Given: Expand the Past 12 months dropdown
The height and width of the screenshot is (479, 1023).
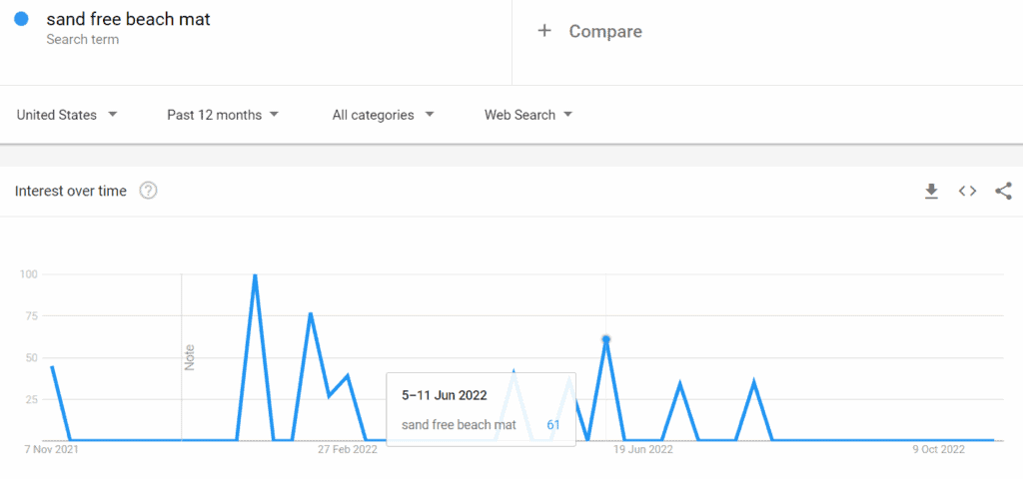Looking at the screenshot, I should click(x=223, y=115).
